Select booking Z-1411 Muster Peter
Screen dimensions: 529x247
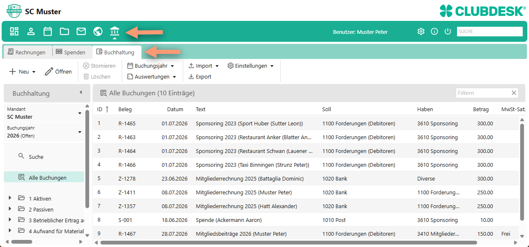[306, 192]
